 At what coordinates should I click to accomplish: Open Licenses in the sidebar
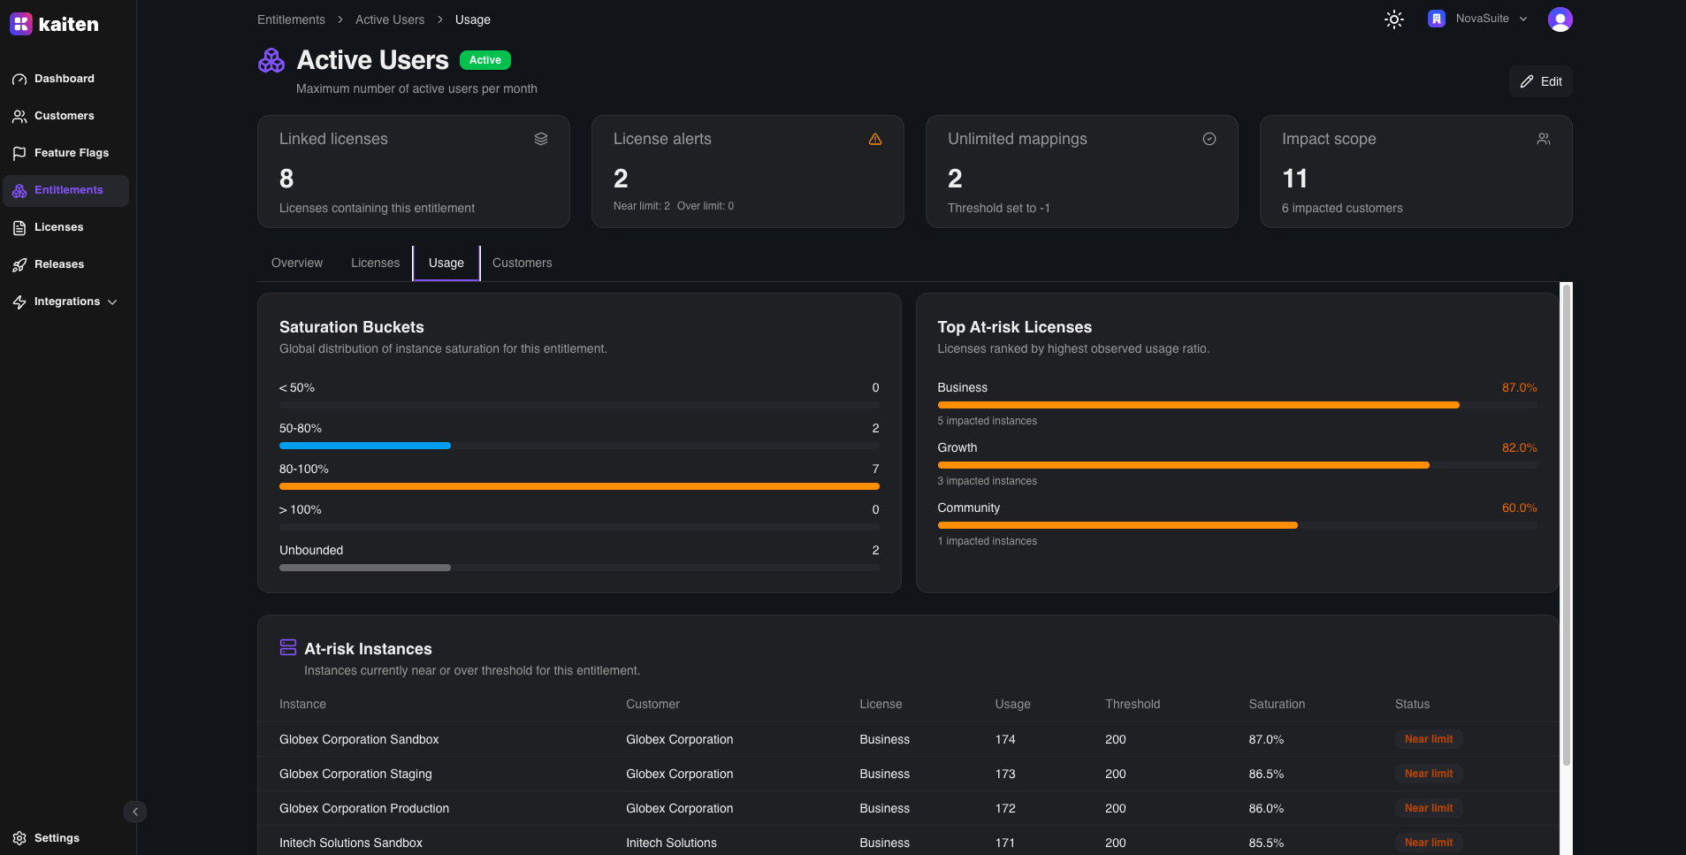[x=58, y=227]
